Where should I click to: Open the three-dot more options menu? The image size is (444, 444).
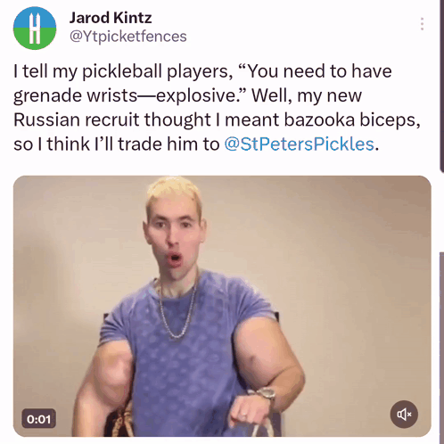422,24
